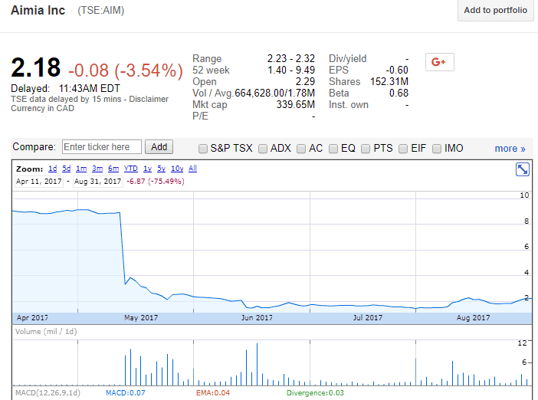
Task: Set chart zoom to 5y
Action: [x=161, y=169]
